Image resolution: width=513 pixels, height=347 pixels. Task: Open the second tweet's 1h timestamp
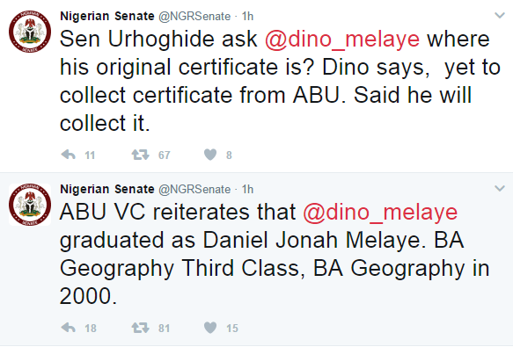[x=247, y=189]
